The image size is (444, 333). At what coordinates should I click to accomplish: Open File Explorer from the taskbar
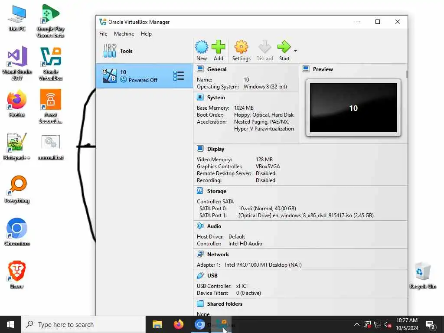pos(157,324)
